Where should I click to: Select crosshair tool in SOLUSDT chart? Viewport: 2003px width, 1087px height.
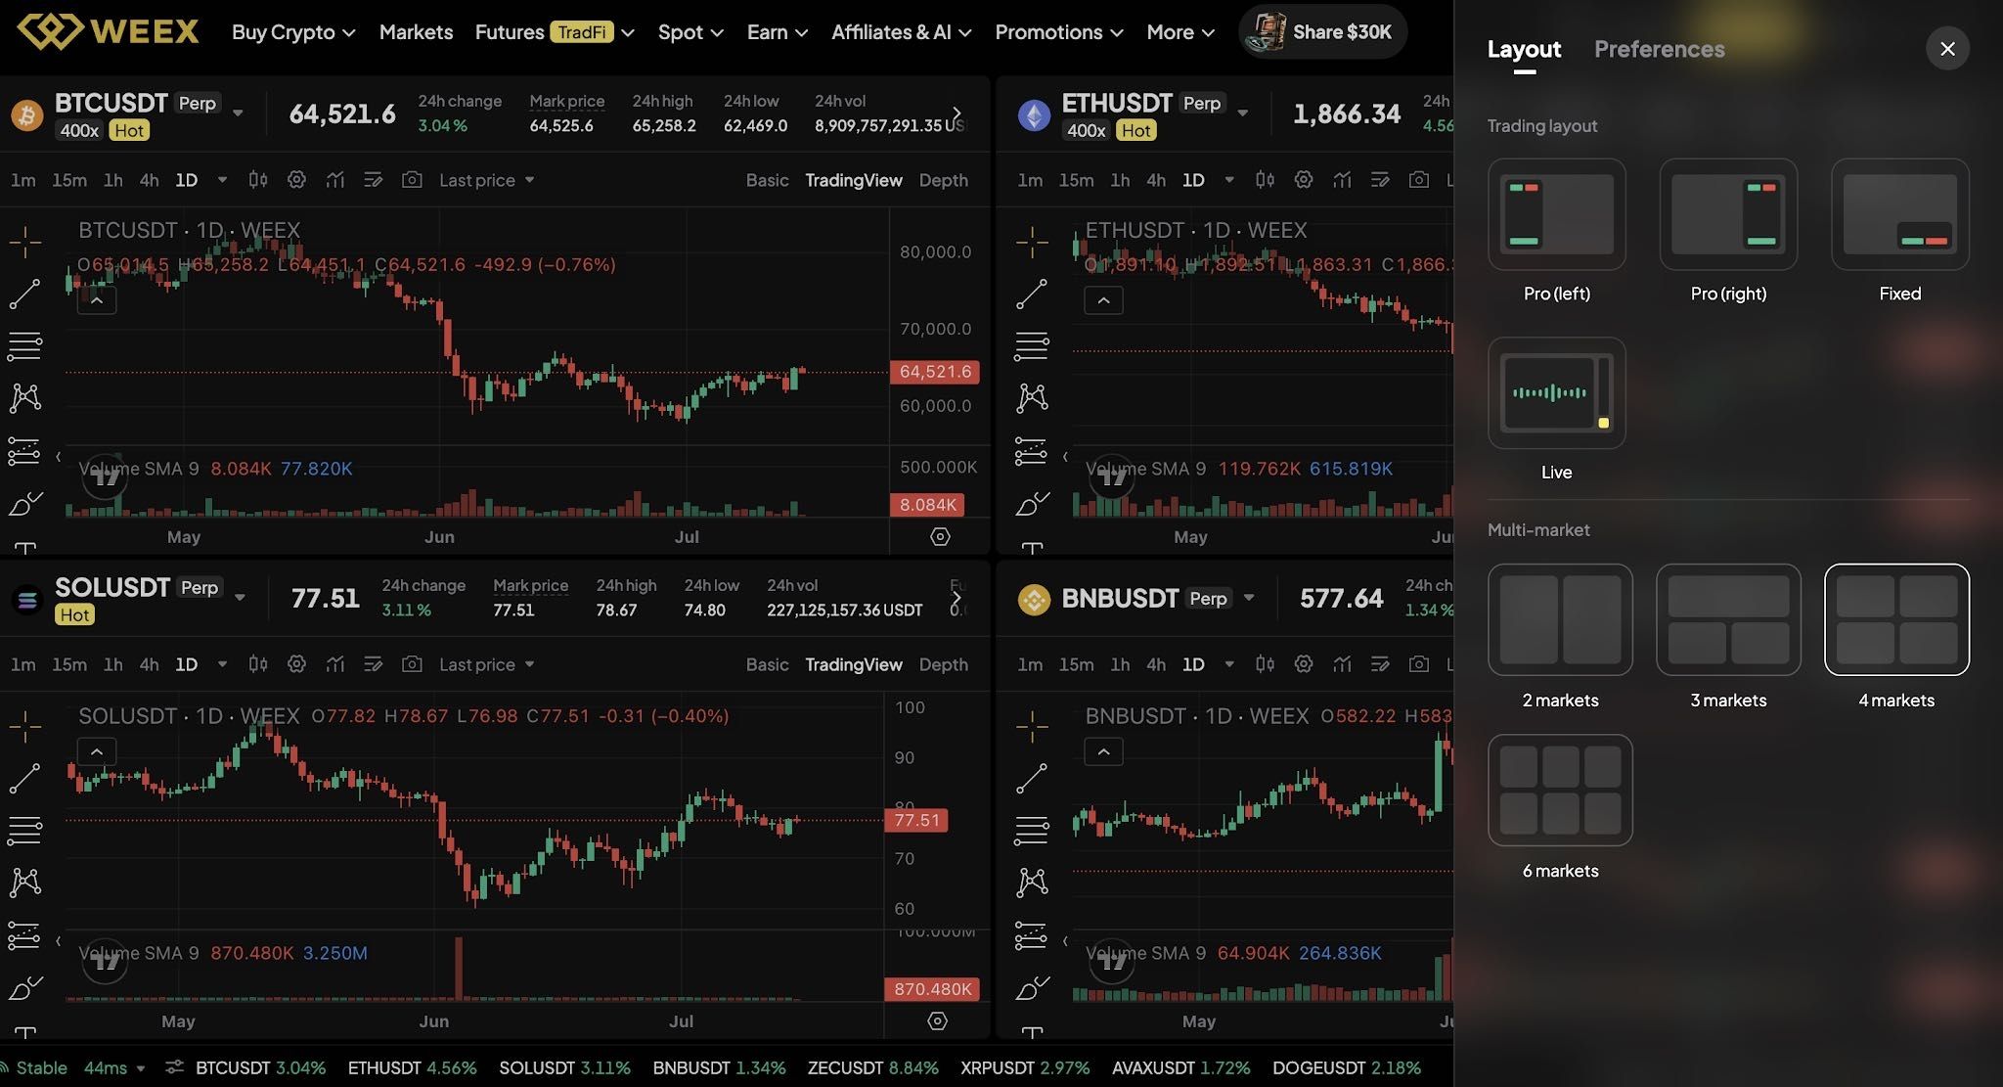(x=25, y=726)
